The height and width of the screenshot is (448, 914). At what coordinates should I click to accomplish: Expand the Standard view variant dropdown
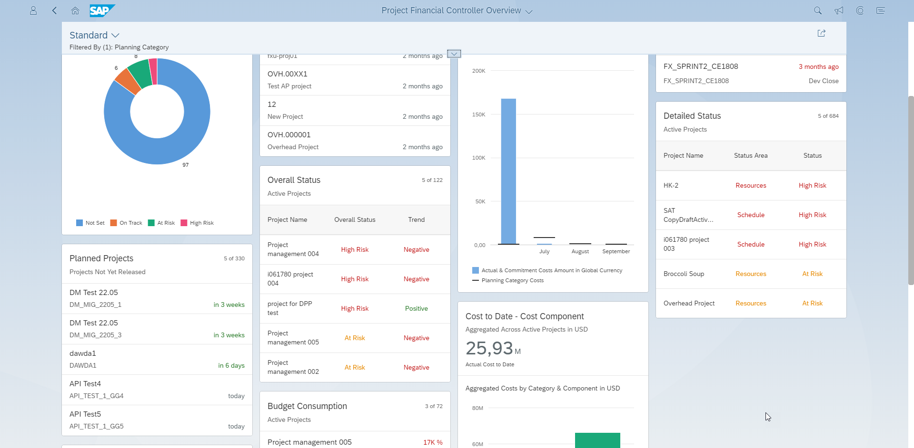pyautogui.click(x=94, y=35)
